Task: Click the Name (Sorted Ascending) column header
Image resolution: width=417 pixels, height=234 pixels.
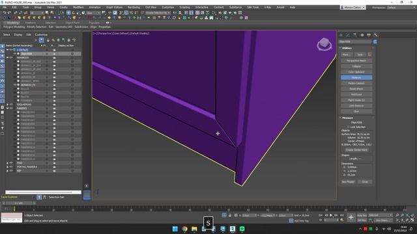Action: pyautogui.click(x=19, y=45)
